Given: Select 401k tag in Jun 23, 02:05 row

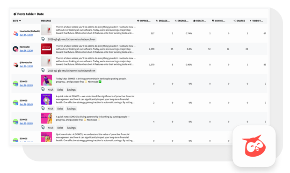Looking at the screenshot, I should [x=51, y=128].
